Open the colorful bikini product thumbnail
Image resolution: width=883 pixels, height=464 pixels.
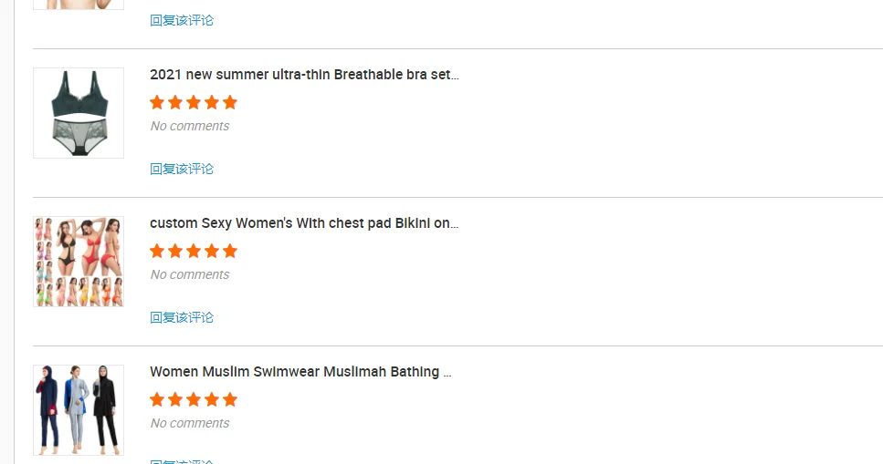(x=79, y=262)
